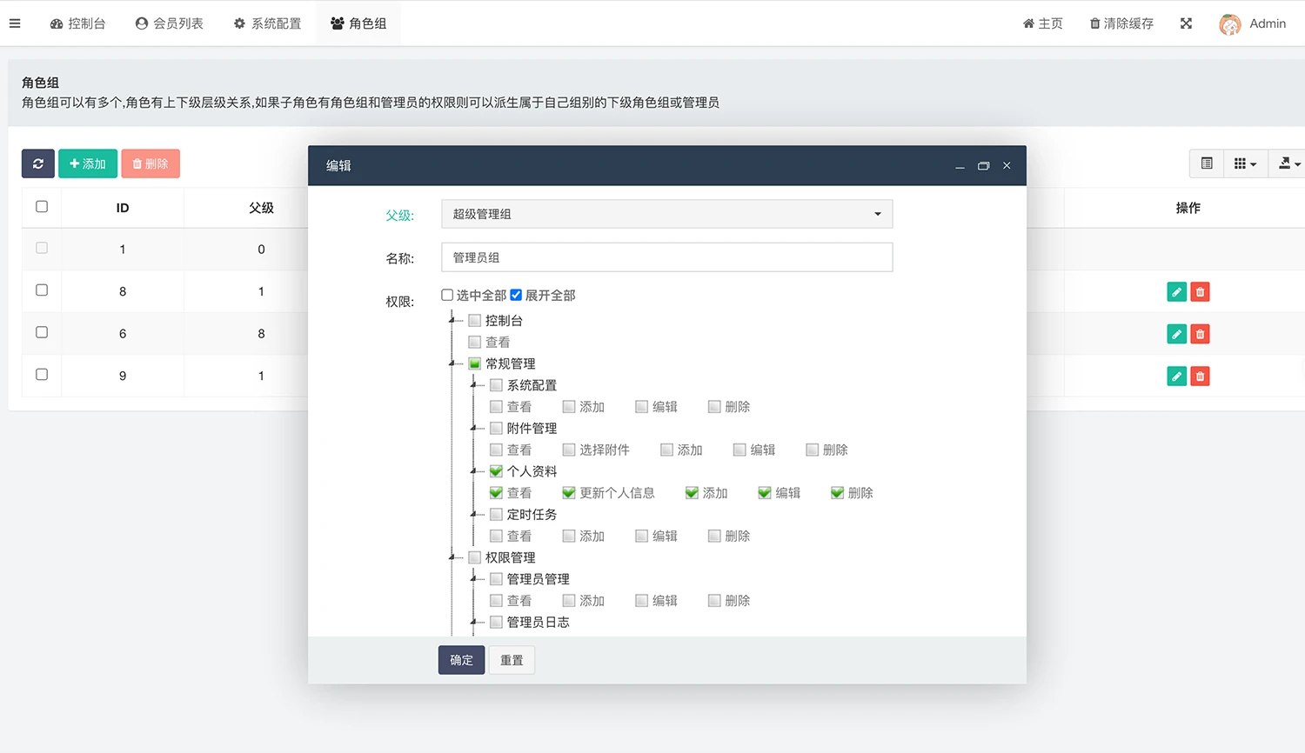Enable the 选中全部 select-all checkbox
Screen dimensions: 1305x753
click(x=446, y=295)
